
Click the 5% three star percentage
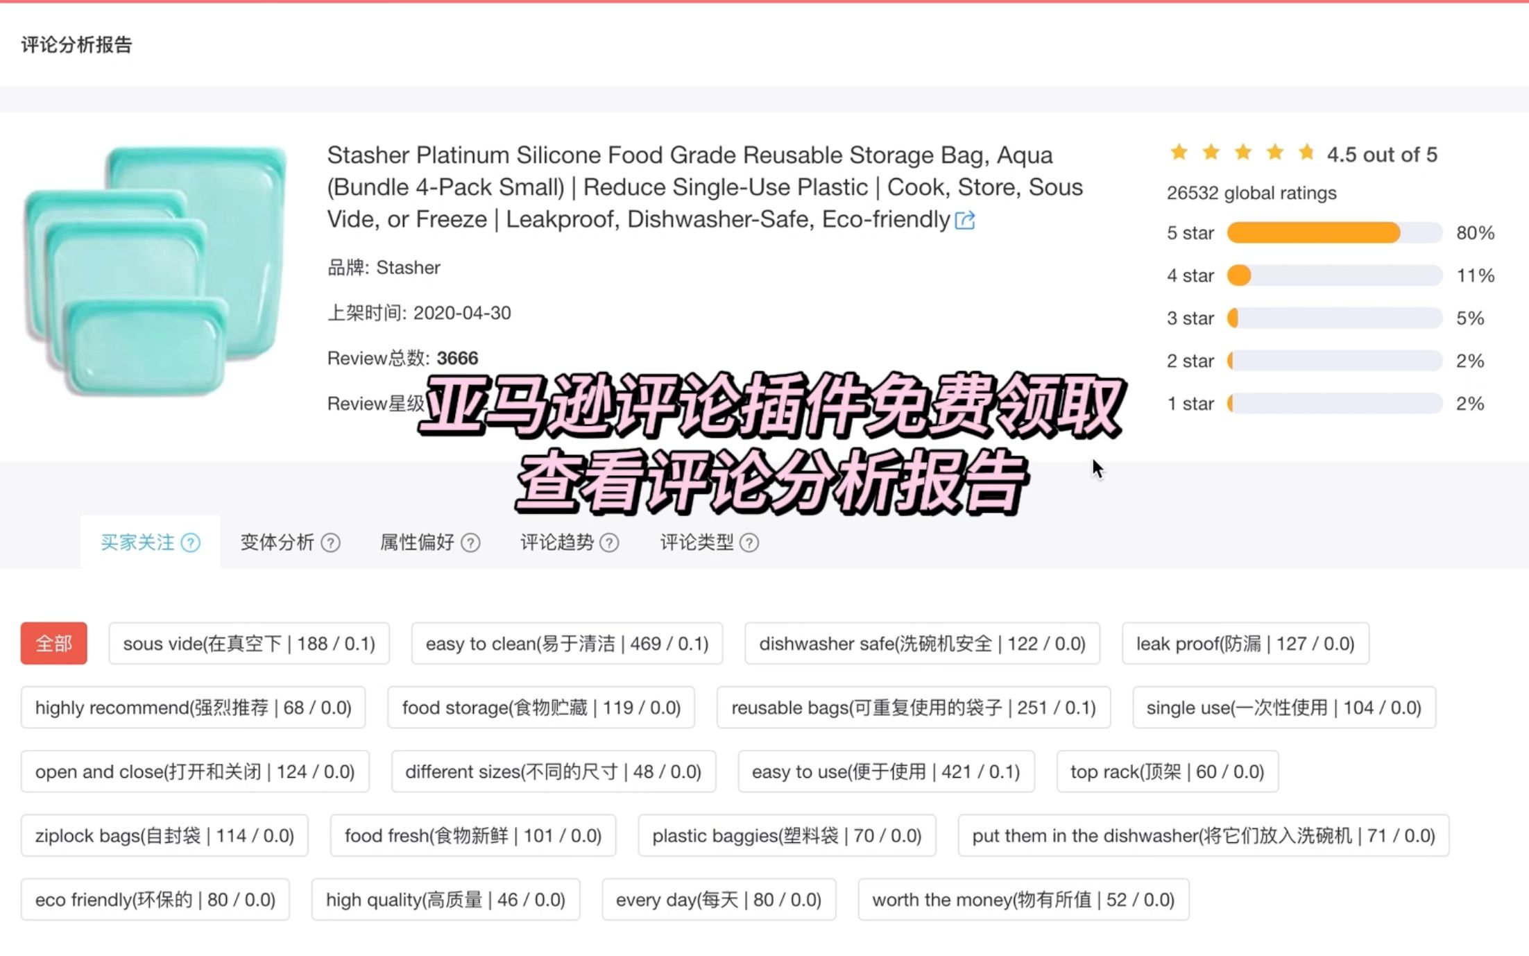(x=1470, y=318)
